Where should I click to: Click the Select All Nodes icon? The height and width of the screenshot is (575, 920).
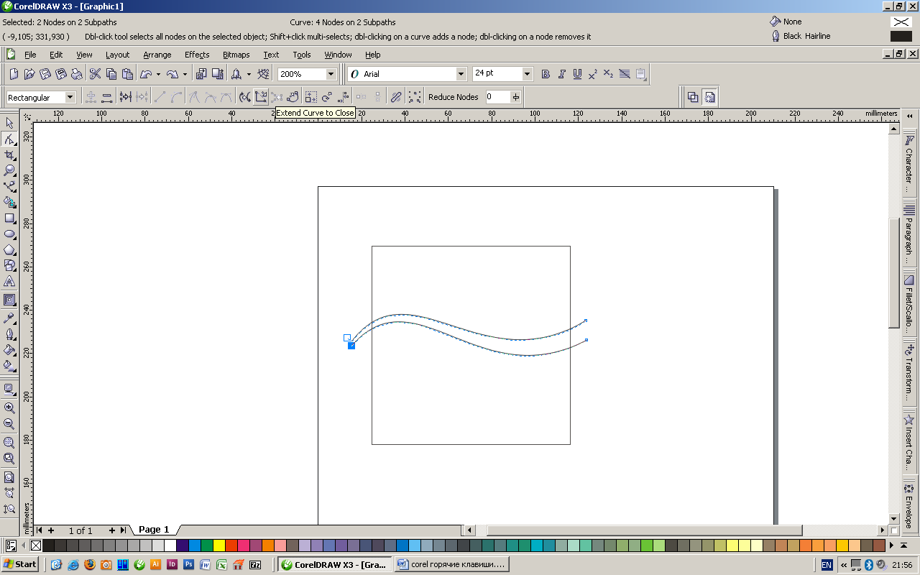click(x=414, y=97)
